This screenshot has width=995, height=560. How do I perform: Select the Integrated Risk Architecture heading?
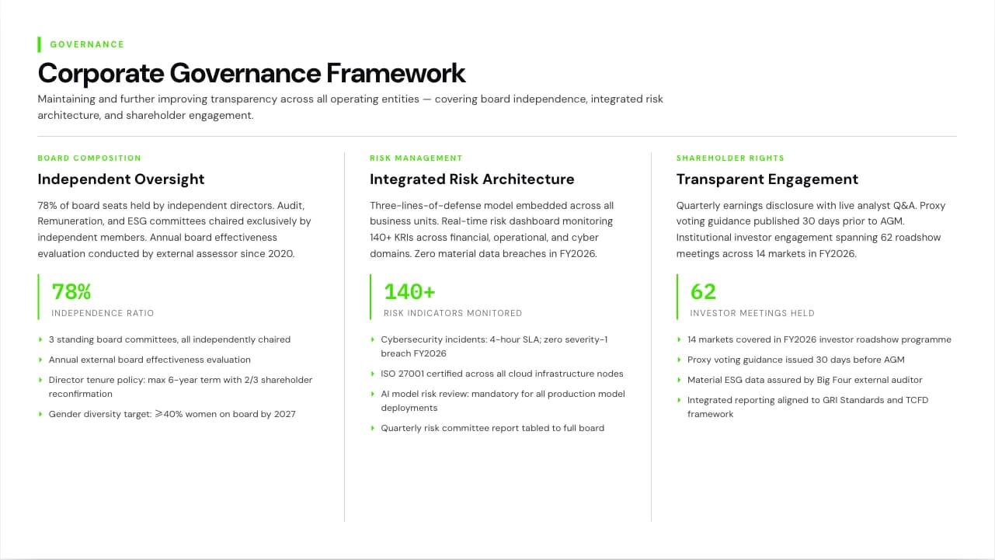pyautogui.click(x=472, y=179)
